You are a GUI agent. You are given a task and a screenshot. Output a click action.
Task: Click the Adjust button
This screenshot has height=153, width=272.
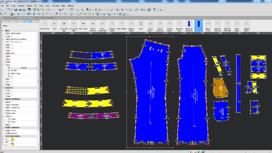pos(23,68)
